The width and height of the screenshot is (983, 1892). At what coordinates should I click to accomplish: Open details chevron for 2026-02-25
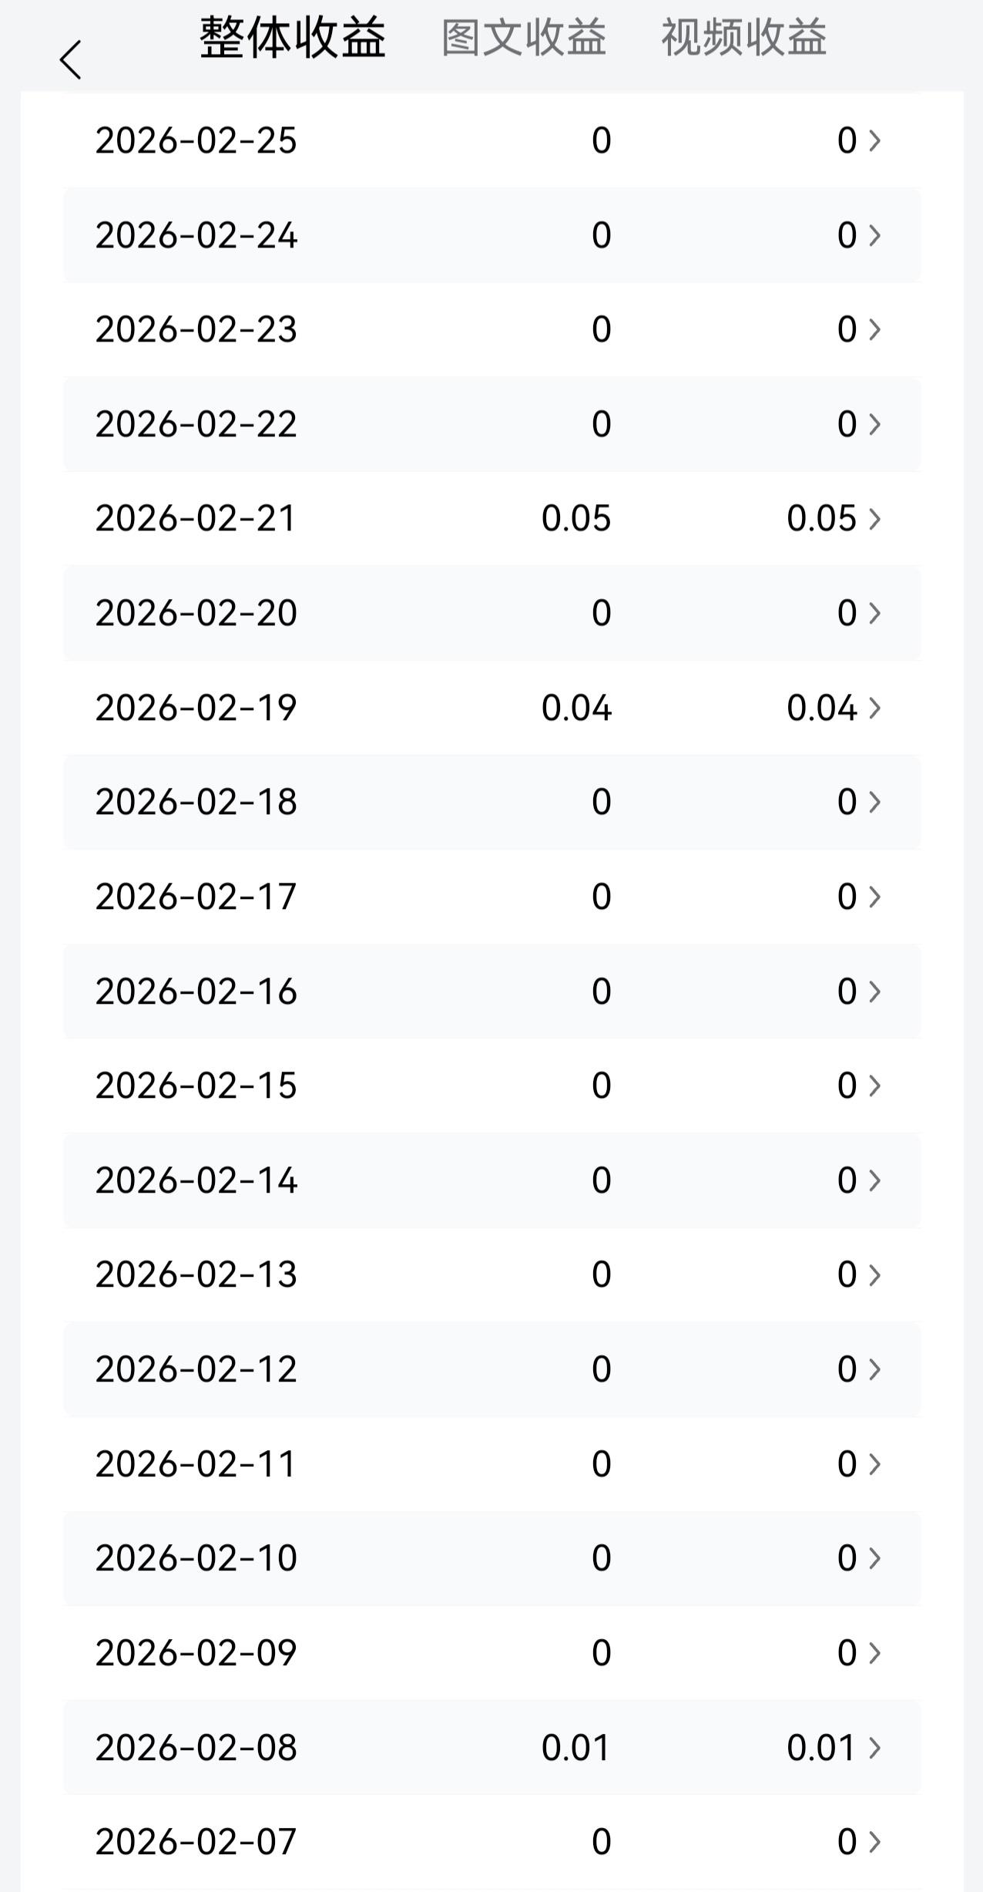point(874,140)
